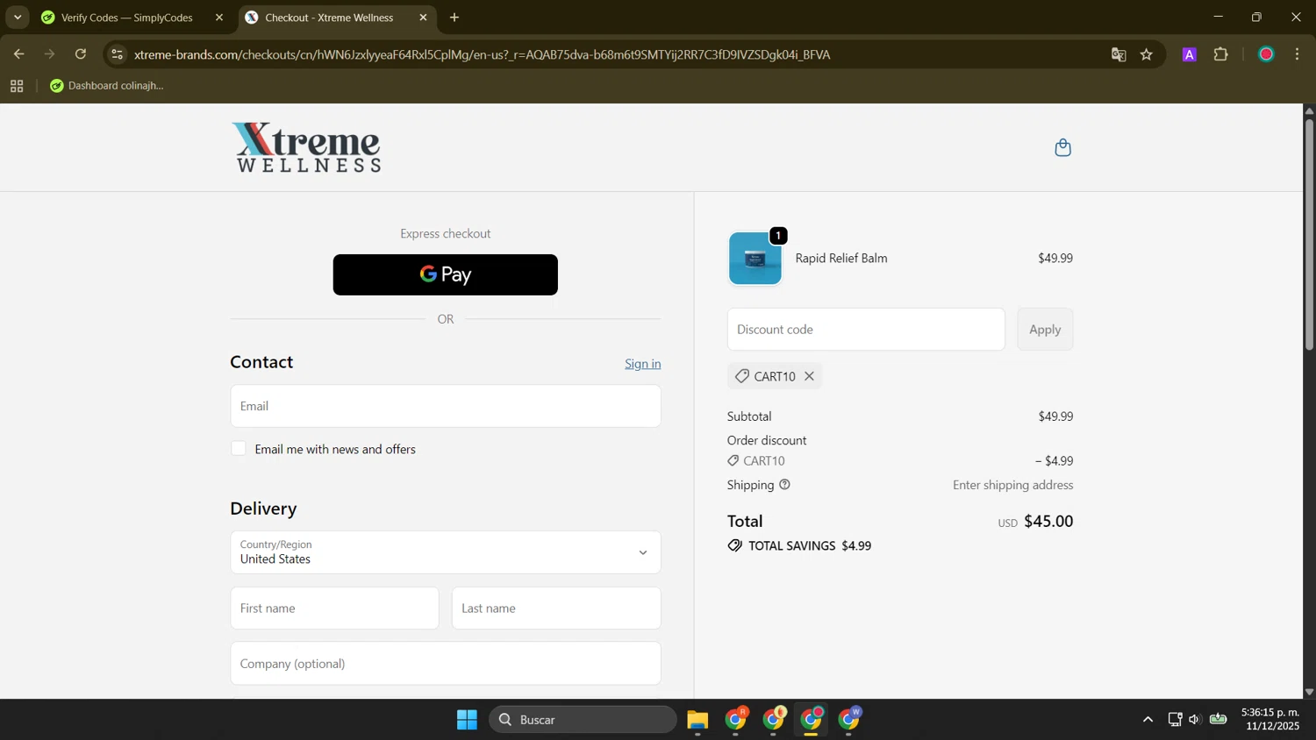Image resolution: width=1316 pixels, height=740 pixels.
Task: Show hidden system tray icons
Action: click(x=1148, y=720)
